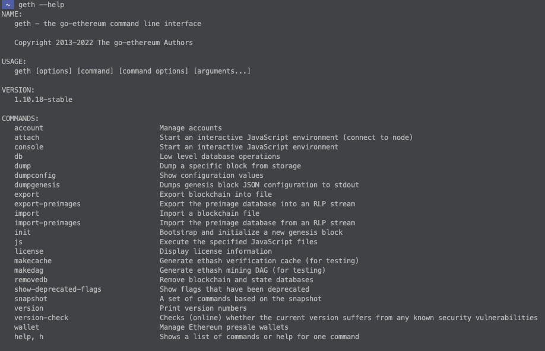Select the 'console' command word
This screenshot has width=545, height=351.
[29, 147]
